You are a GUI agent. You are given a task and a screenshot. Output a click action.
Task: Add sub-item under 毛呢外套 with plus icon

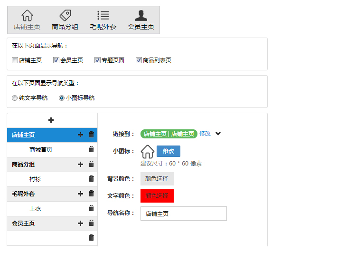80,194
